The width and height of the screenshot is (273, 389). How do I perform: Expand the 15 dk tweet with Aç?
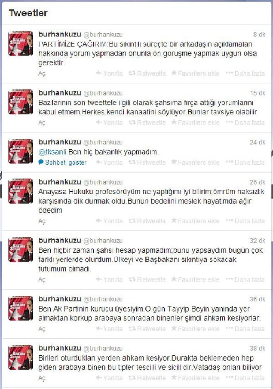(42, 123)
